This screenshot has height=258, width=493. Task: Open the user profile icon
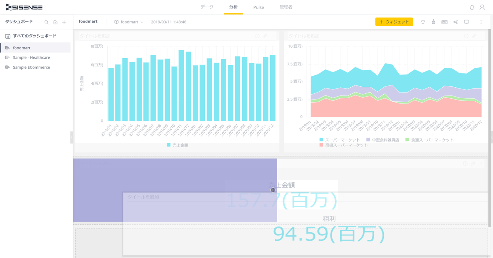tap(482, 7)
